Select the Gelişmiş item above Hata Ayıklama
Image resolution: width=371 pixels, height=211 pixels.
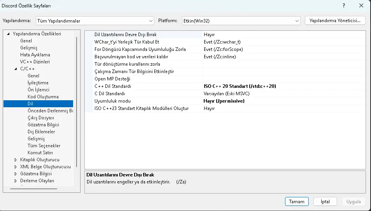tap(29, 48)
